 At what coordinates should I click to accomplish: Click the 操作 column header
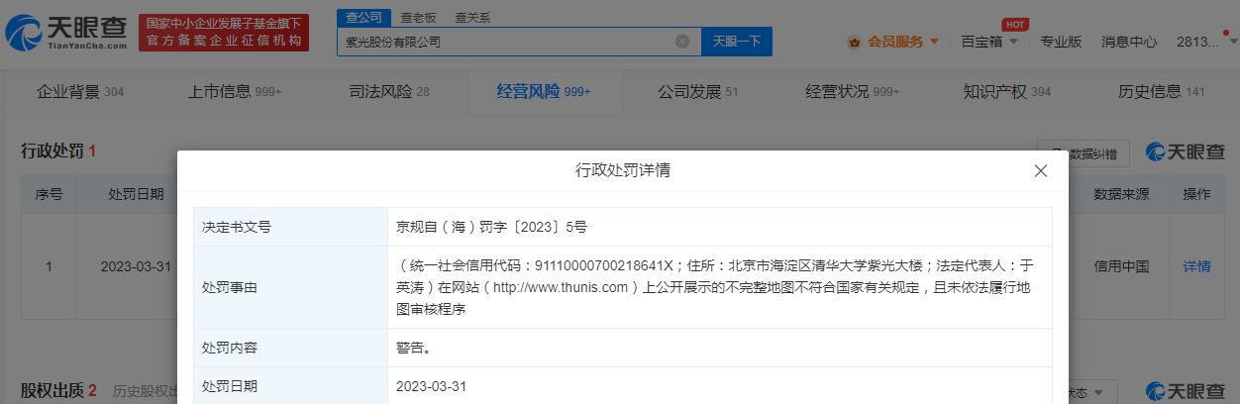click(x=1196, y=194)
